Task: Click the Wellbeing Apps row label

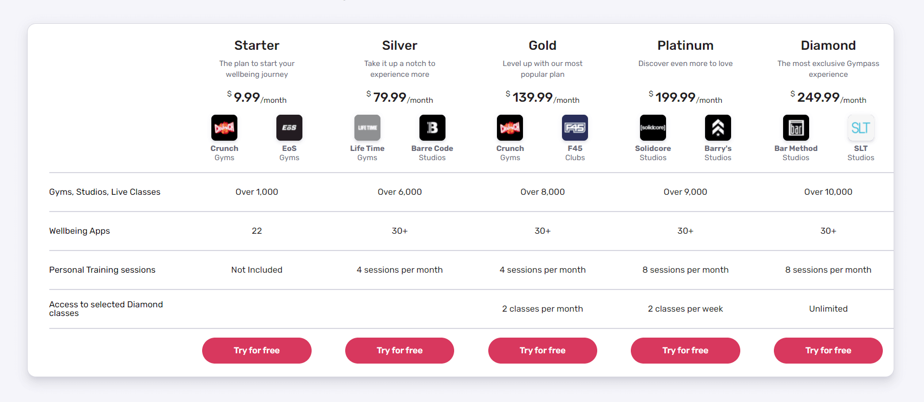Action: click(80, 231)
